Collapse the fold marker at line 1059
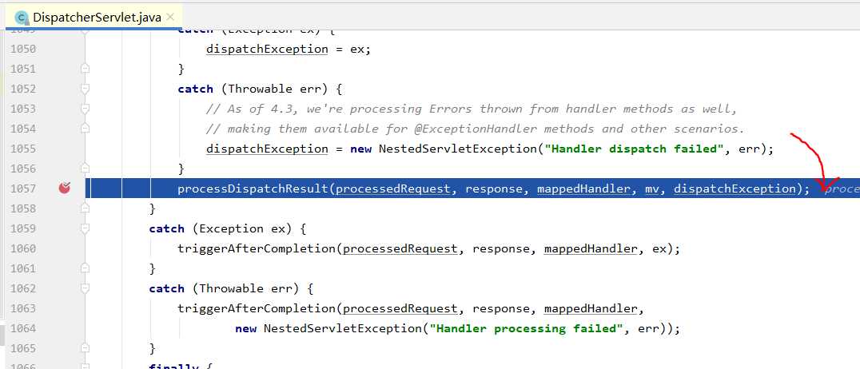 85,228
